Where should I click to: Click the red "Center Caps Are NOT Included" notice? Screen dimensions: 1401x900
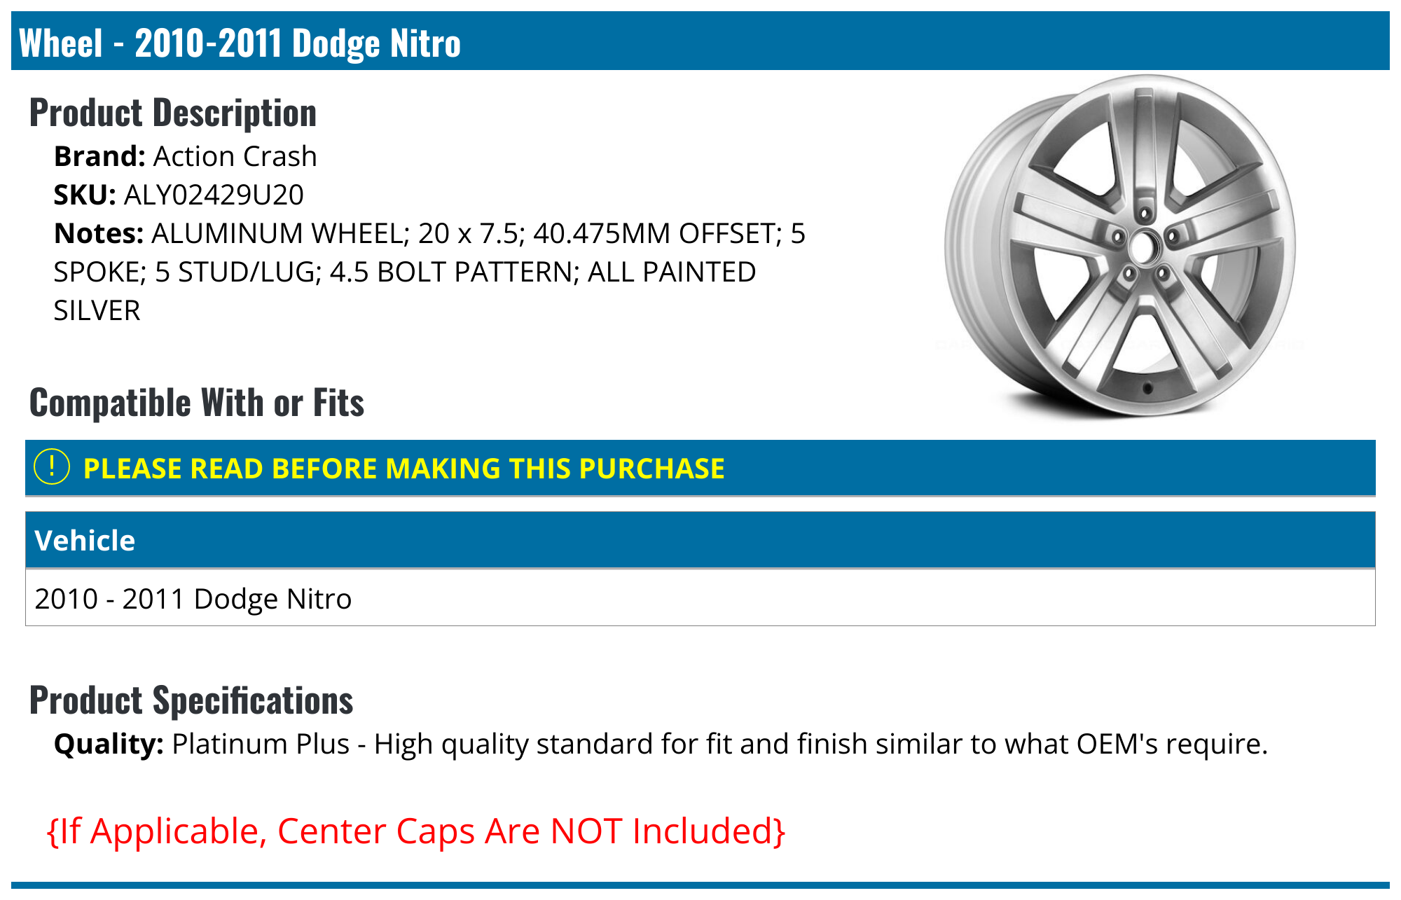click(416, 831)
